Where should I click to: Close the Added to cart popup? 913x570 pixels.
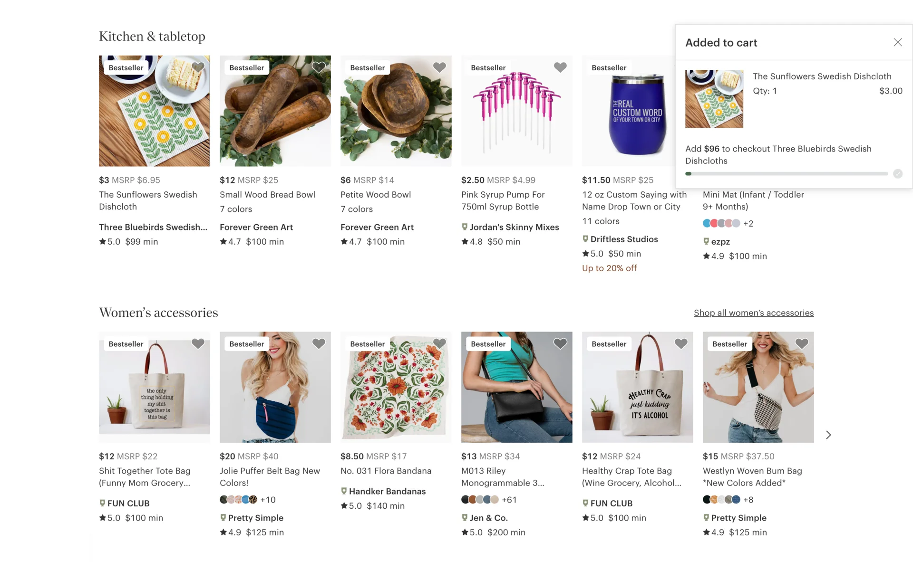point(897,43)
